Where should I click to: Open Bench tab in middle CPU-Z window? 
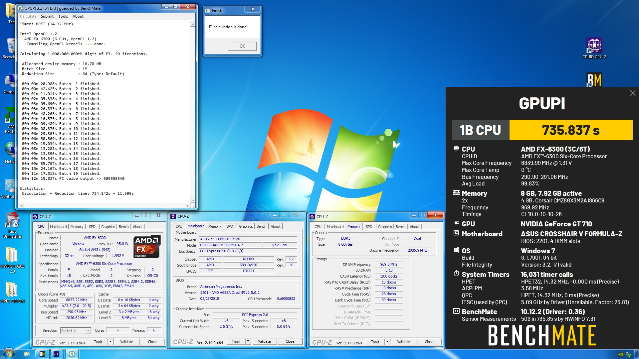tap(262, 226)
